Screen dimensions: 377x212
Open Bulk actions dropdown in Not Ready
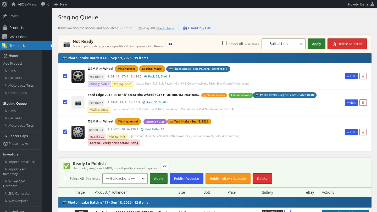click(x=284, y=44)
